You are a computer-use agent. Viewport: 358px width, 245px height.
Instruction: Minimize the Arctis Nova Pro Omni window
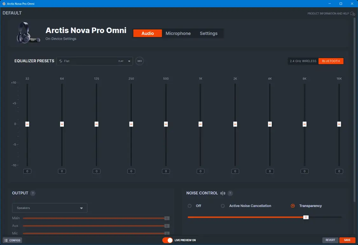point(330,3)
